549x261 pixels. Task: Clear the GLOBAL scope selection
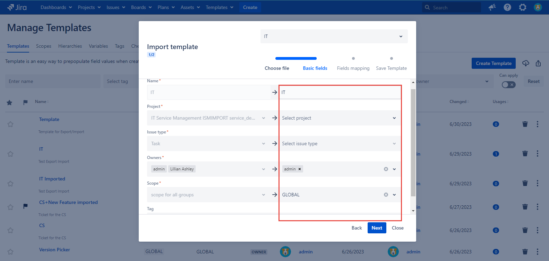386,195
